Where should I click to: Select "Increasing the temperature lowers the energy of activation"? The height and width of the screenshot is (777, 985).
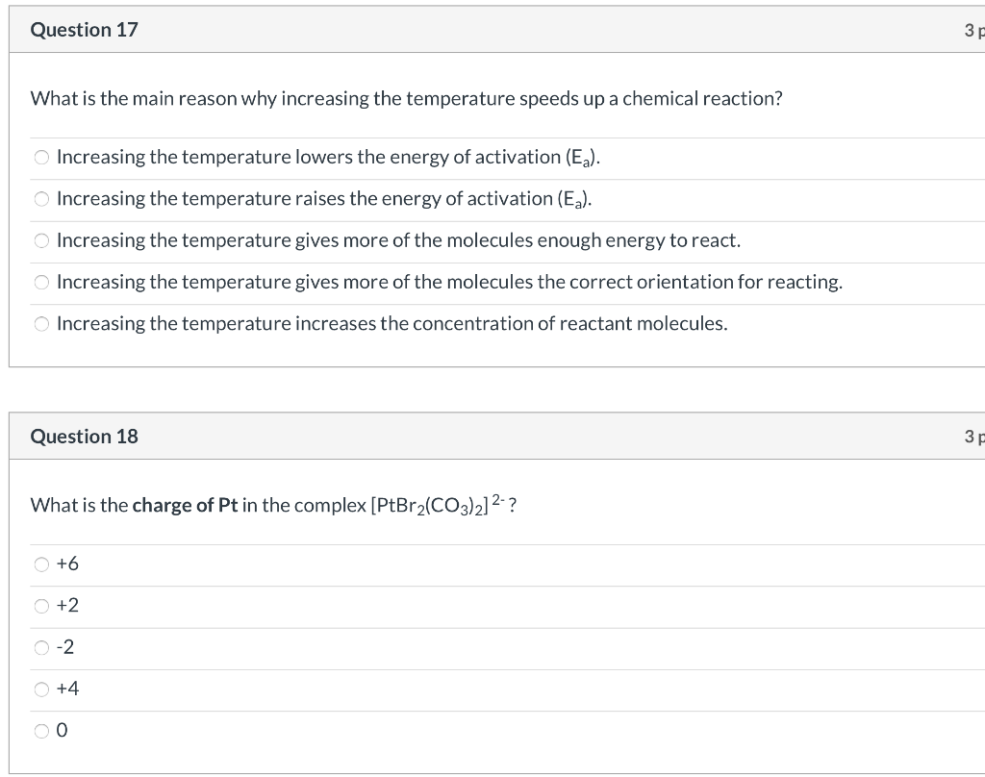point(41,157)
